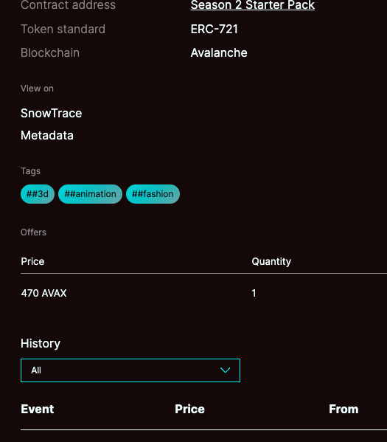Select the ##3d tag
The height and width of the screenshot is (442, 387).
pos(38,194)
